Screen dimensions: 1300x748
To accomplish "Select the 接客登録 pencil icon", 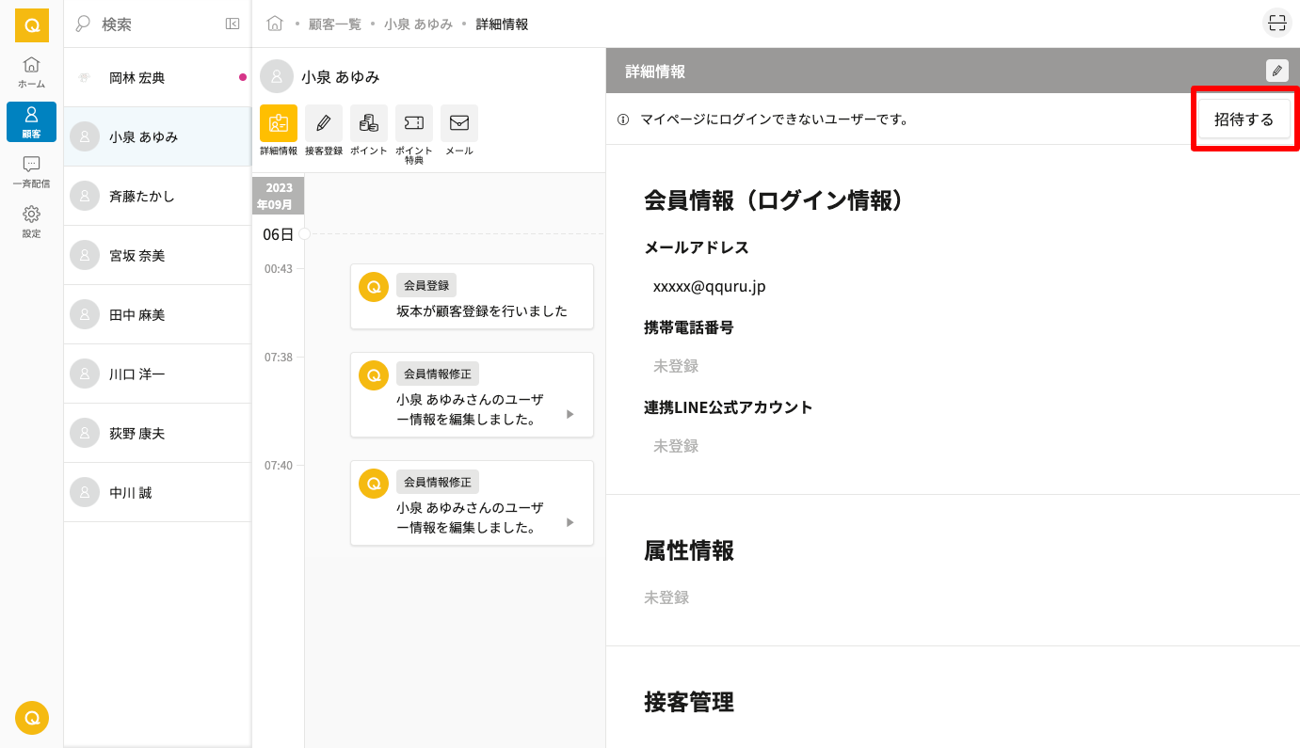I will tap(324, 123).
